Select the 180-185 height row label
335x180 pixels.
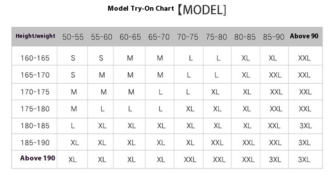point(35,126)
